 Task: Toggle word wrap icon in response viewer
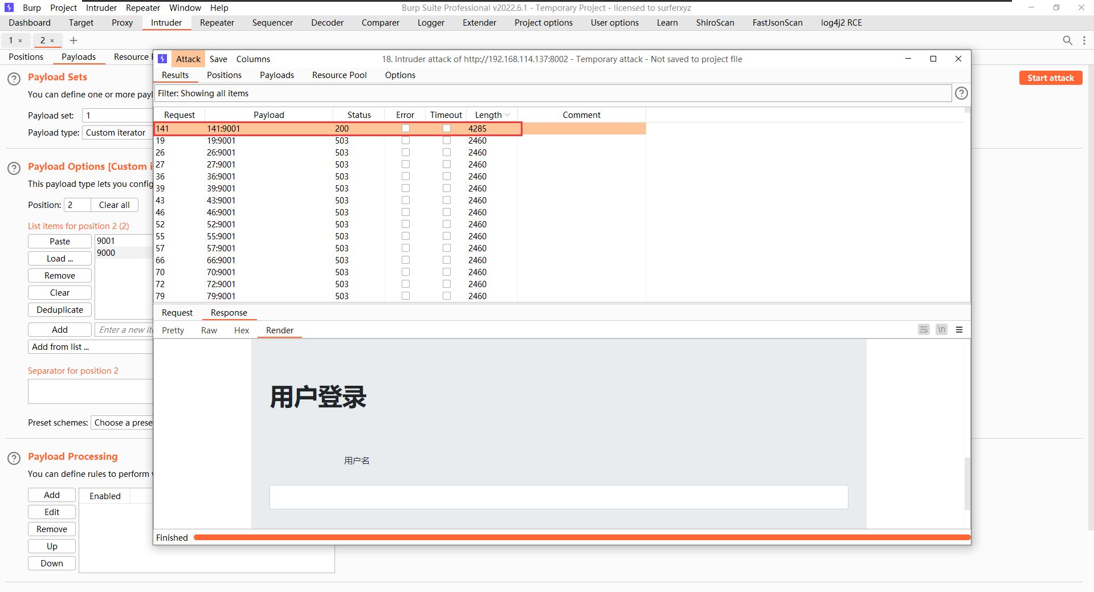pos(924,330)
